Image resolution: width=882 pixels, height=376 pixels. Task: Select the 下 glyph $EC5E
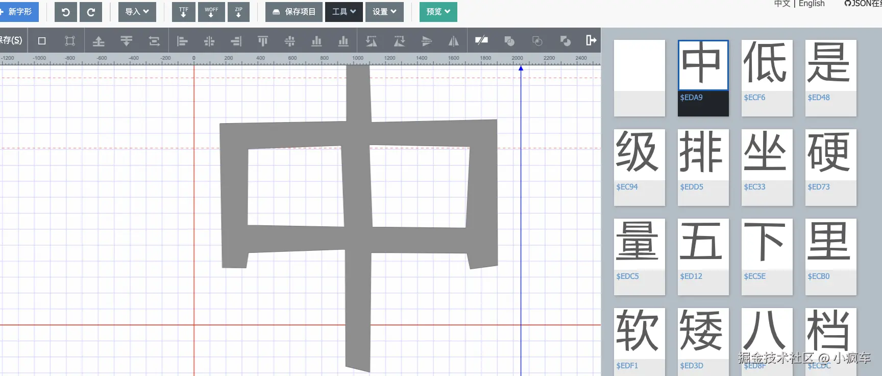(x=767, y=257)
